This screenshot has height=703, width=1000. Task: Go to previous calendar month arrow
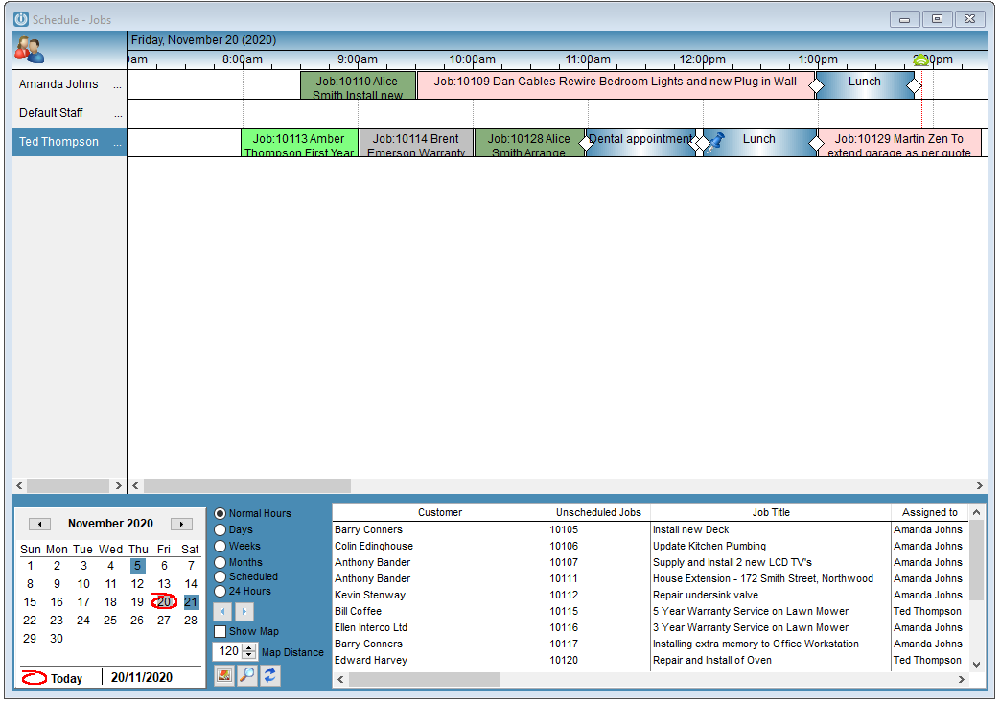39,525
